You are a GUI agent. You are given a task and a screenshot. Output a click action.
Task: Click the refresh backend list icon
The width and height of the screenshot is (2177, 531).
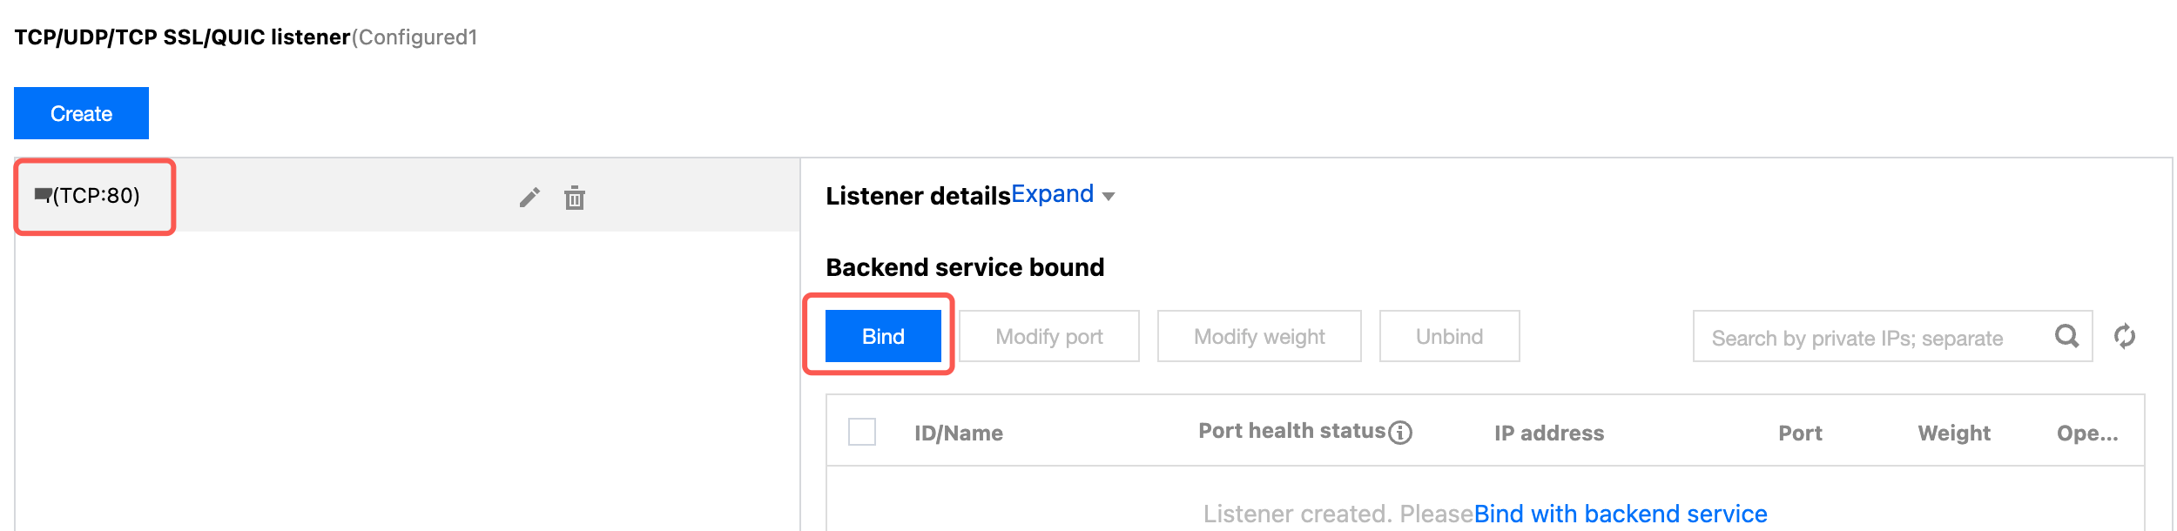(2125, 336)
